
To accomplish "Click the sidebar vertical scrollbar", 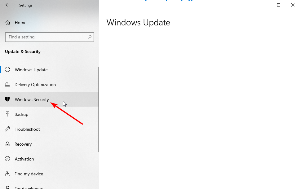I will (98, 109).
